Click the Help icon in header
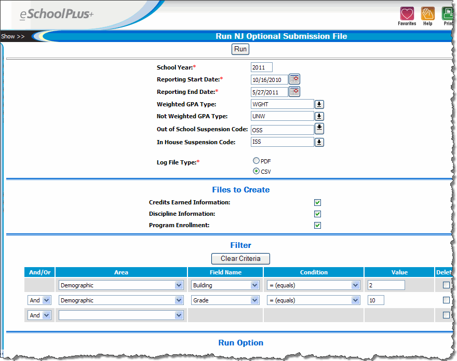The width and height of the screenshot is (457, 361). tap(427, 14)
